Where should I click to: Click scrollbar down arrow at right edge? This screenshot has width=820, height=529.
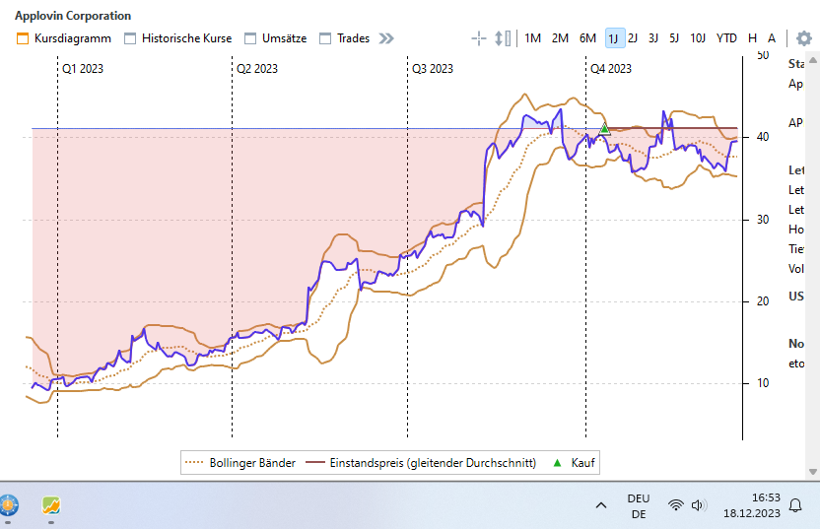click(813, 472)
